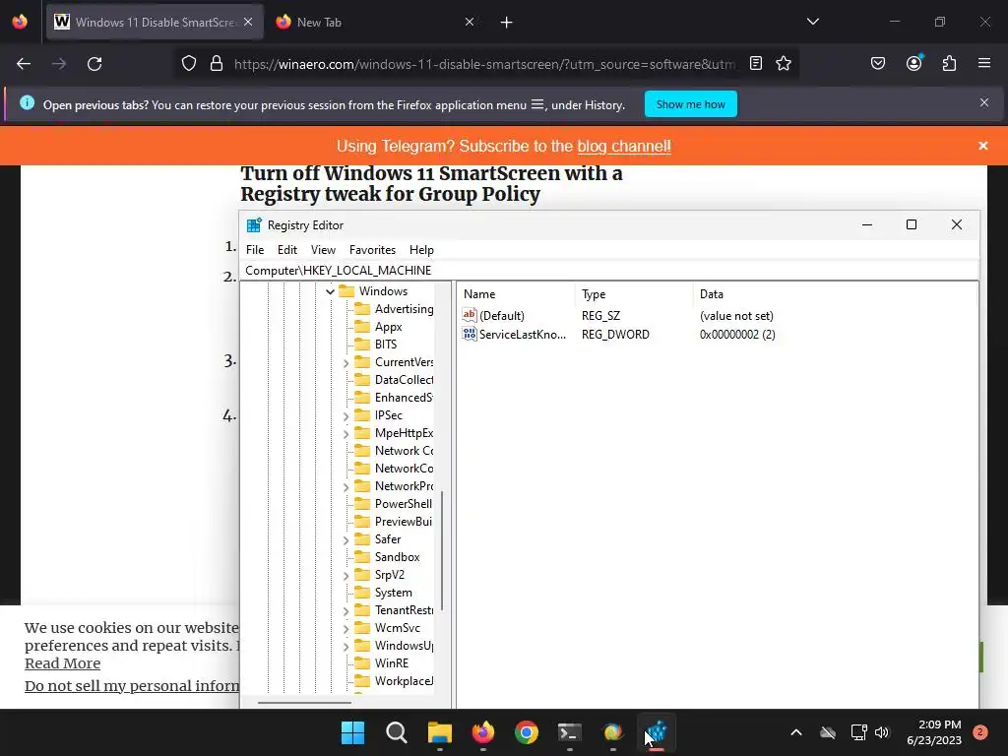Select the Advertising key folder

[394, 309]
